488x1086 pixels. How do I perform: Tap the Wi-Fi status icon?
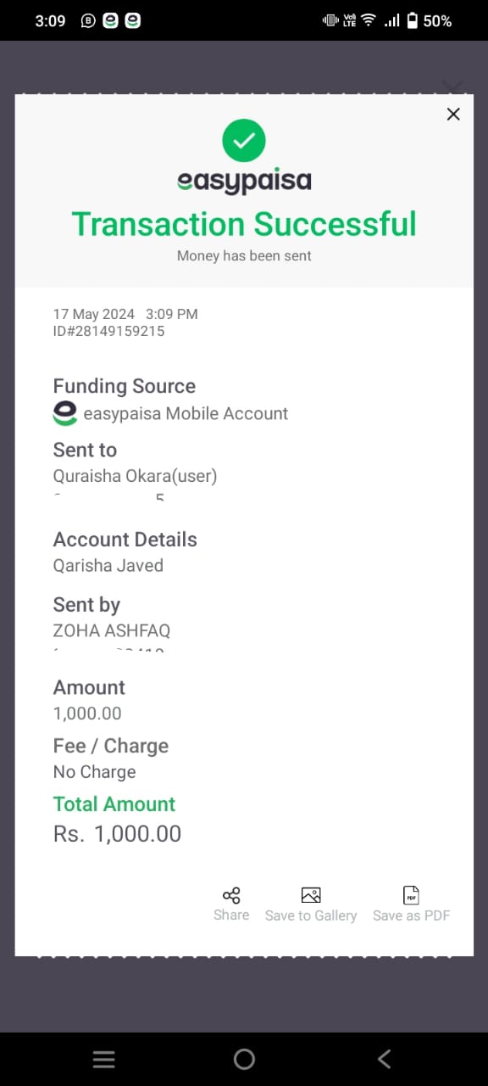point(369,20)
